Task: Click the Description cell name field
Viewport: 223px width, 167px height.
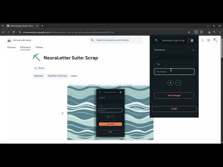Action: tap(174, 71)
